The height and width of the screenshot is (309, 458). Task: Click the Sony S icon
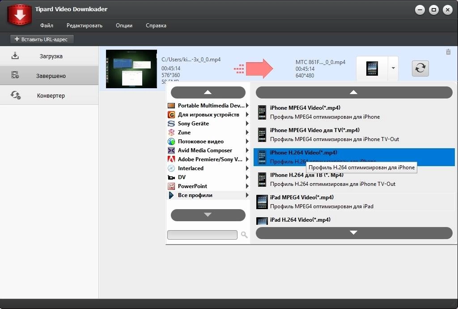(x=171, y=123)
